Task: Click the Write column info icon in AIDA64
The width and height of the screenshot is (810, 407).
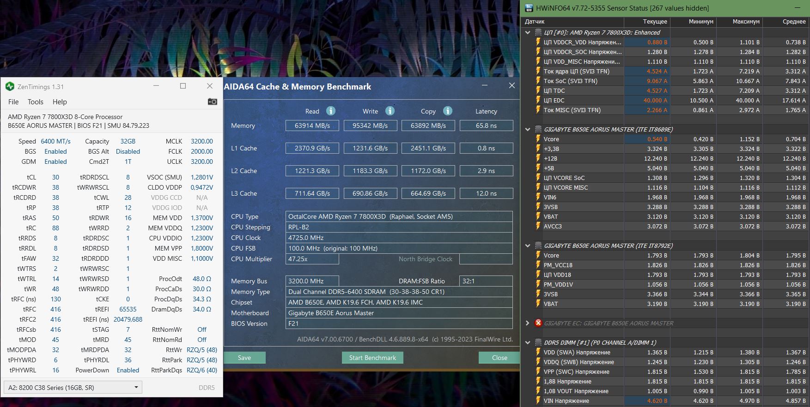Action: pos(390,111)
